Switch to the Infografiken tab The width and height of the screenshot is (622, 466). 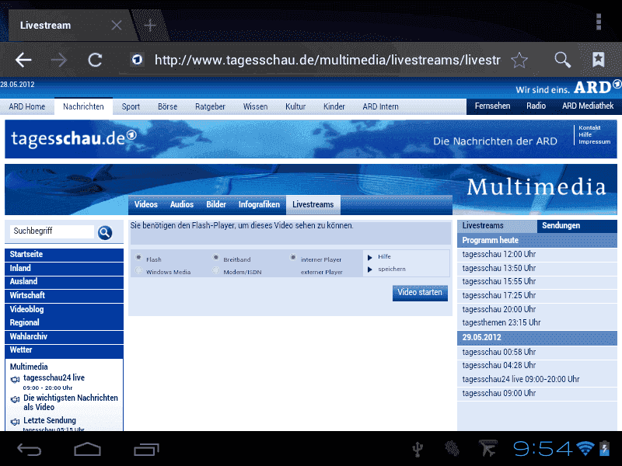pyautogui.click(x=259, y=204)
